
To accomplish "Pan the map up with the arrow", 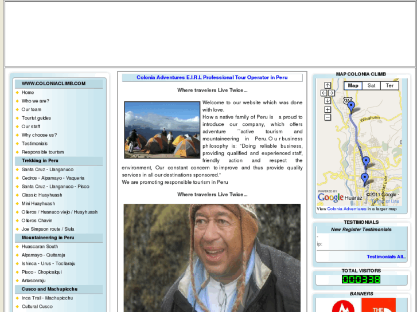I will (328, 85).
